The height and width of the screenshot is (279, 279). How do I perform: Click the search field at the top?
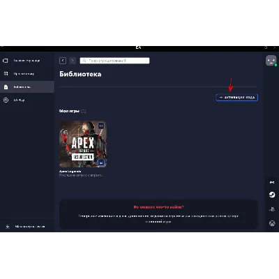click(114, 61)
